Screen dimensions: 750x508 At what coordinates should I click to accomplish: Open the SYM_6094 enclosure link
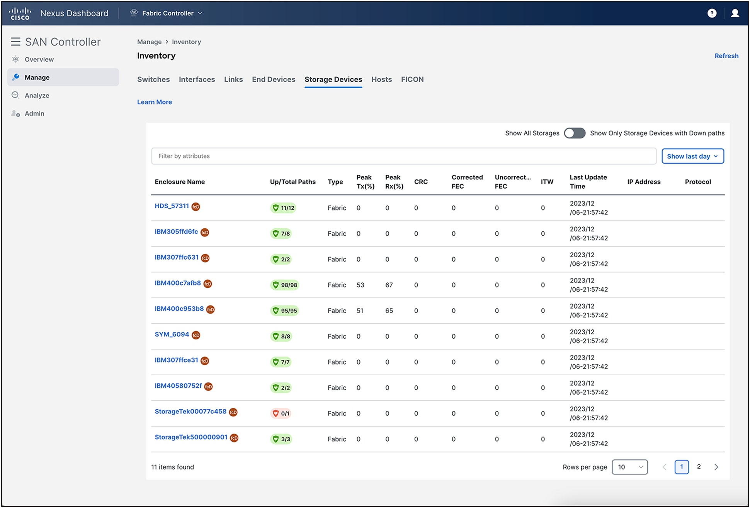pos(172,334)
